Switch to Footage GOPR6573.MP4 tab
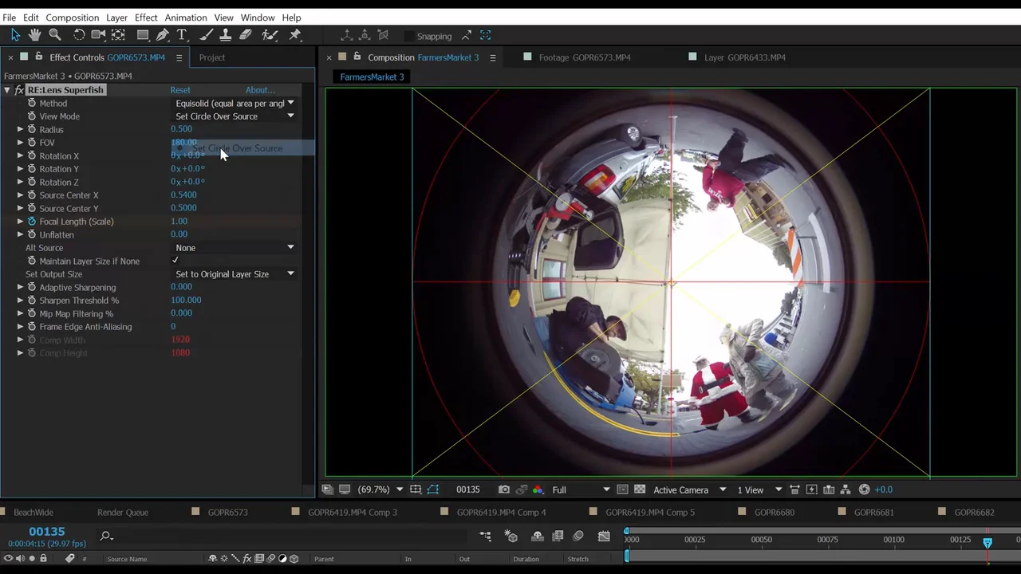The width and height of the screenshot is (1021, 574). pos(584,57)
